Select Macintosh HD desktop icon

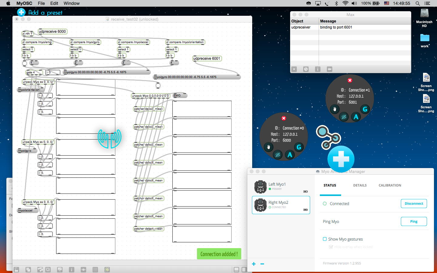(424, 18)
